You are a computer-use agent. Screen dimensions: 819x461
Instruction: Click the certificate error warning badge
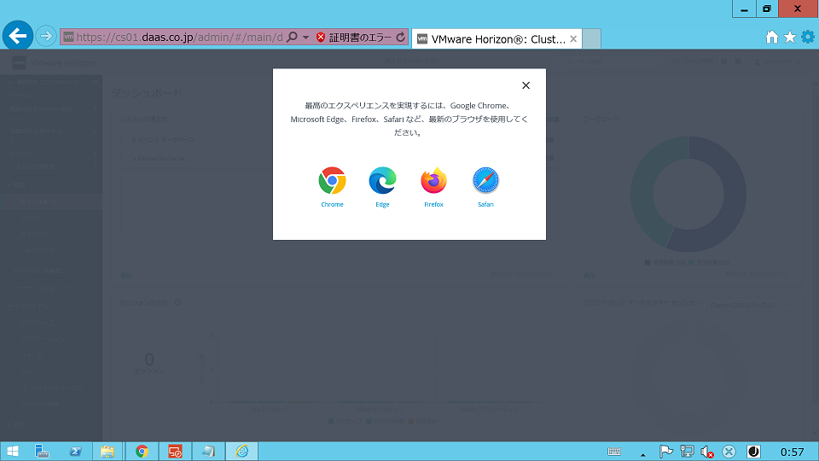(x=354, y=37)
